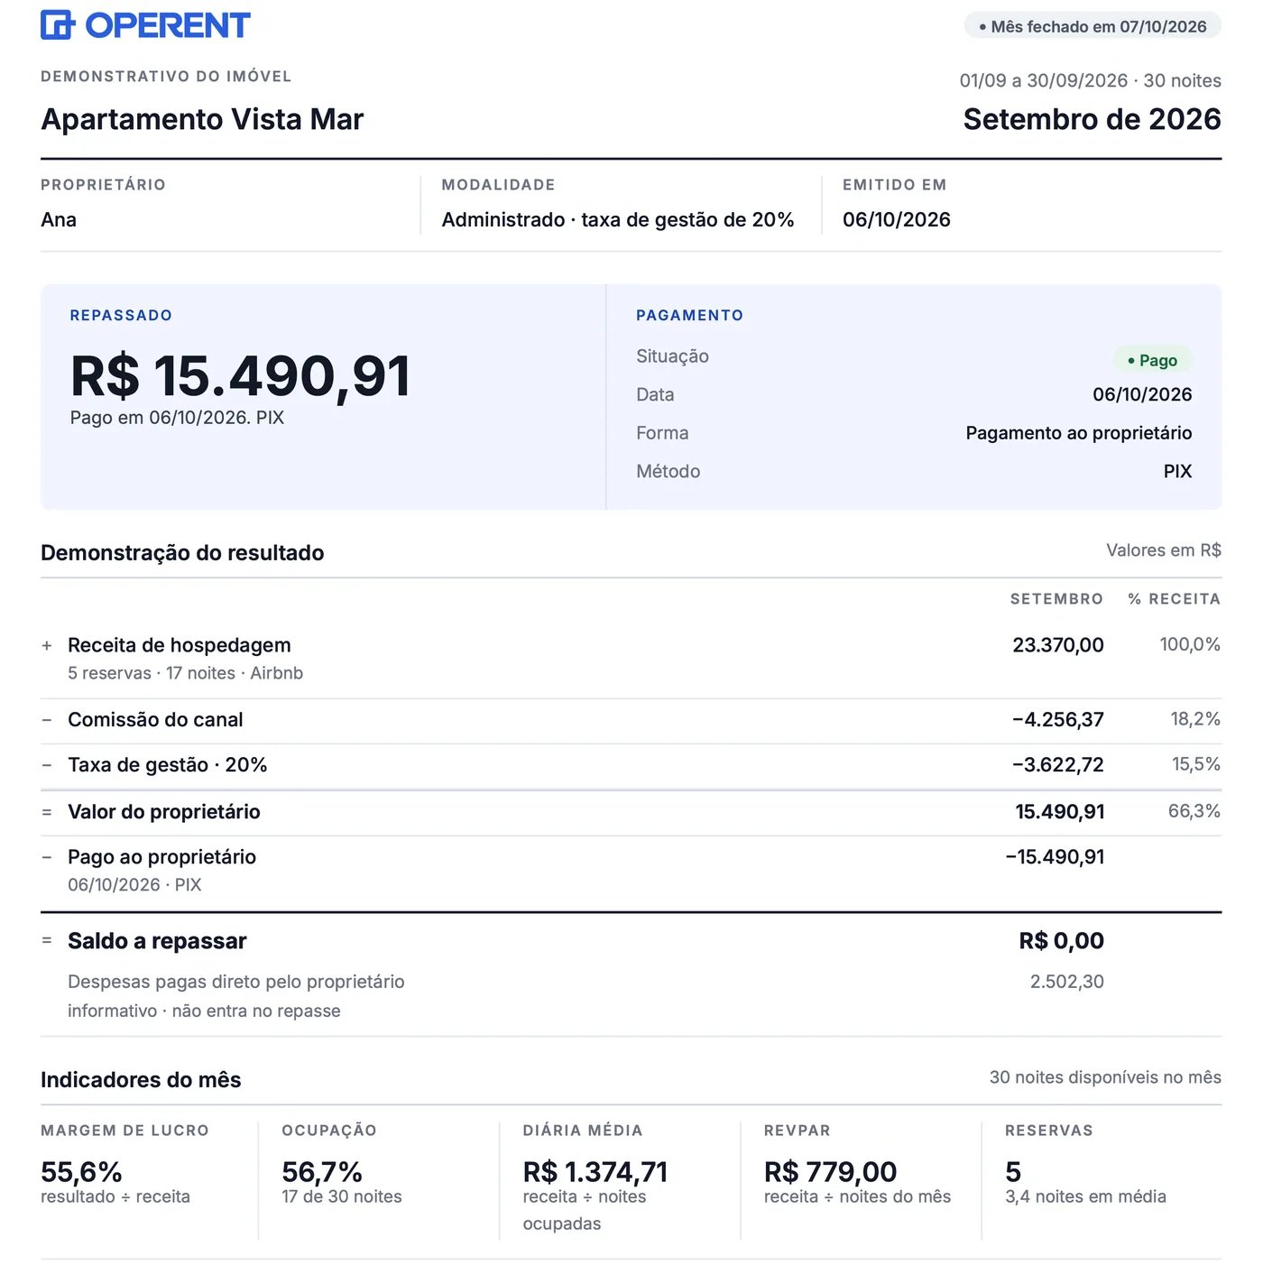Click '3,4 noites em média' caption

1085,1197
